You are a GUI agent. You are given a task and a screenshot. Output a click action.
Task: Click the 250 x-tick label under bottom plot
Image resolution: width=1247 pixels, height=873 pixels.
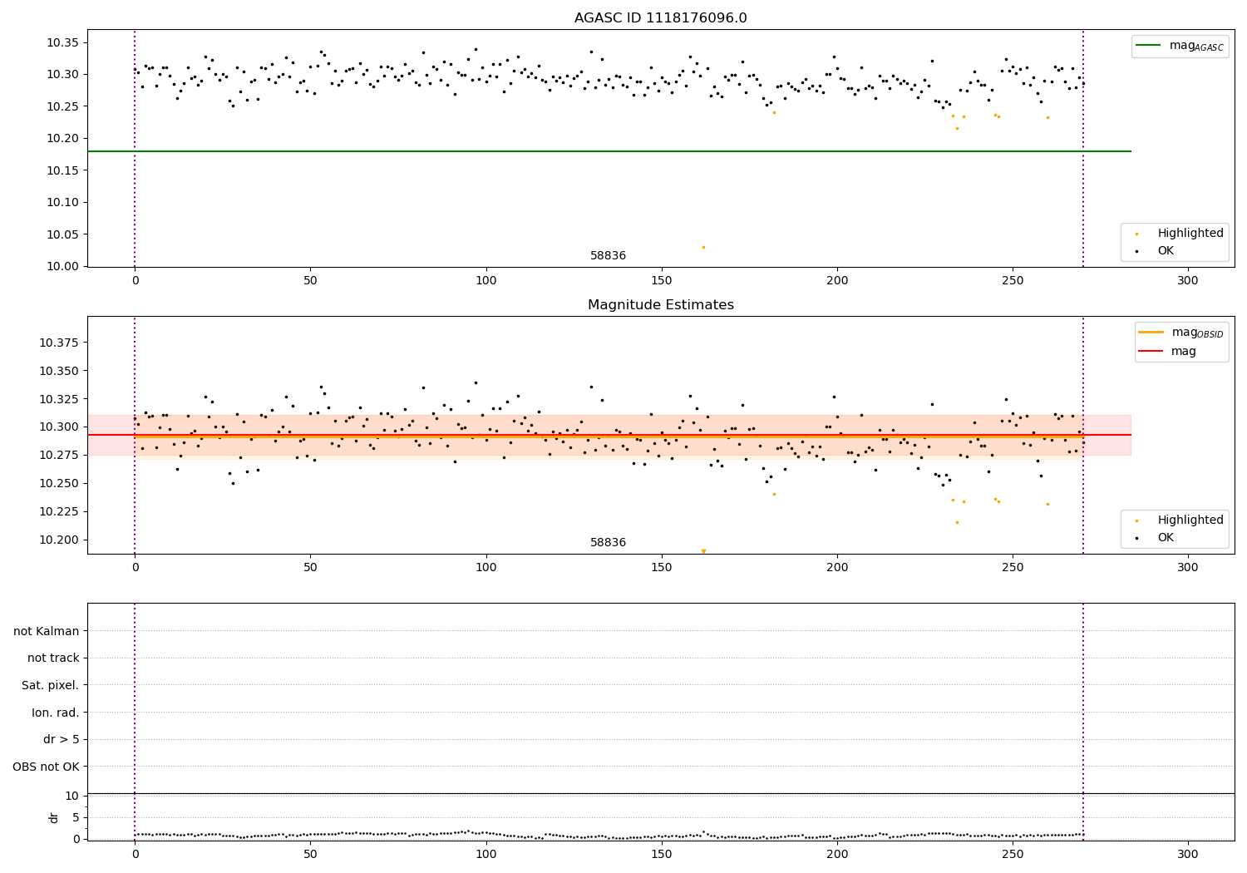coord(1013,854)
